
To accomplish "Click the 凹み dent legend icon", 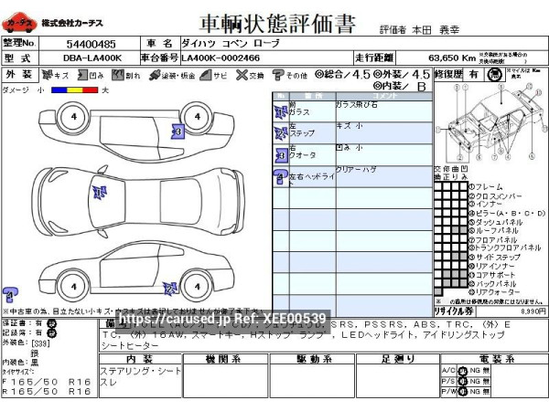I will (x=82, y=75).
